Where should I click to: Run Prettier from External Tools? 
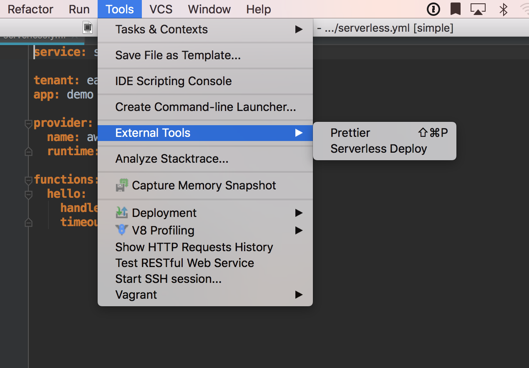(x=350, y=133)
